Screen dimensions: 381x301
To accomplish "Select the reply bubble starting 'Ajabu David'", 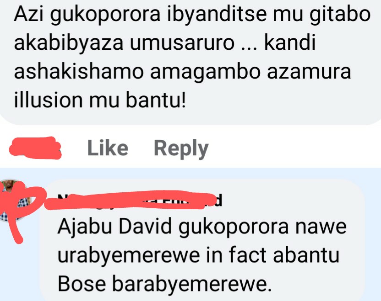I will click(x=202, y=240).
